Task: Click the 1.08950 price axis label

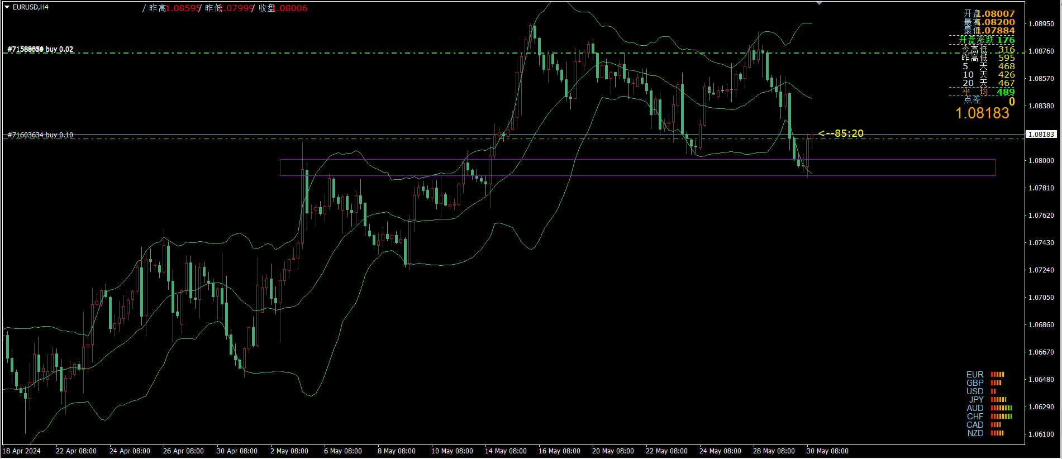Action: point(1041,24)
